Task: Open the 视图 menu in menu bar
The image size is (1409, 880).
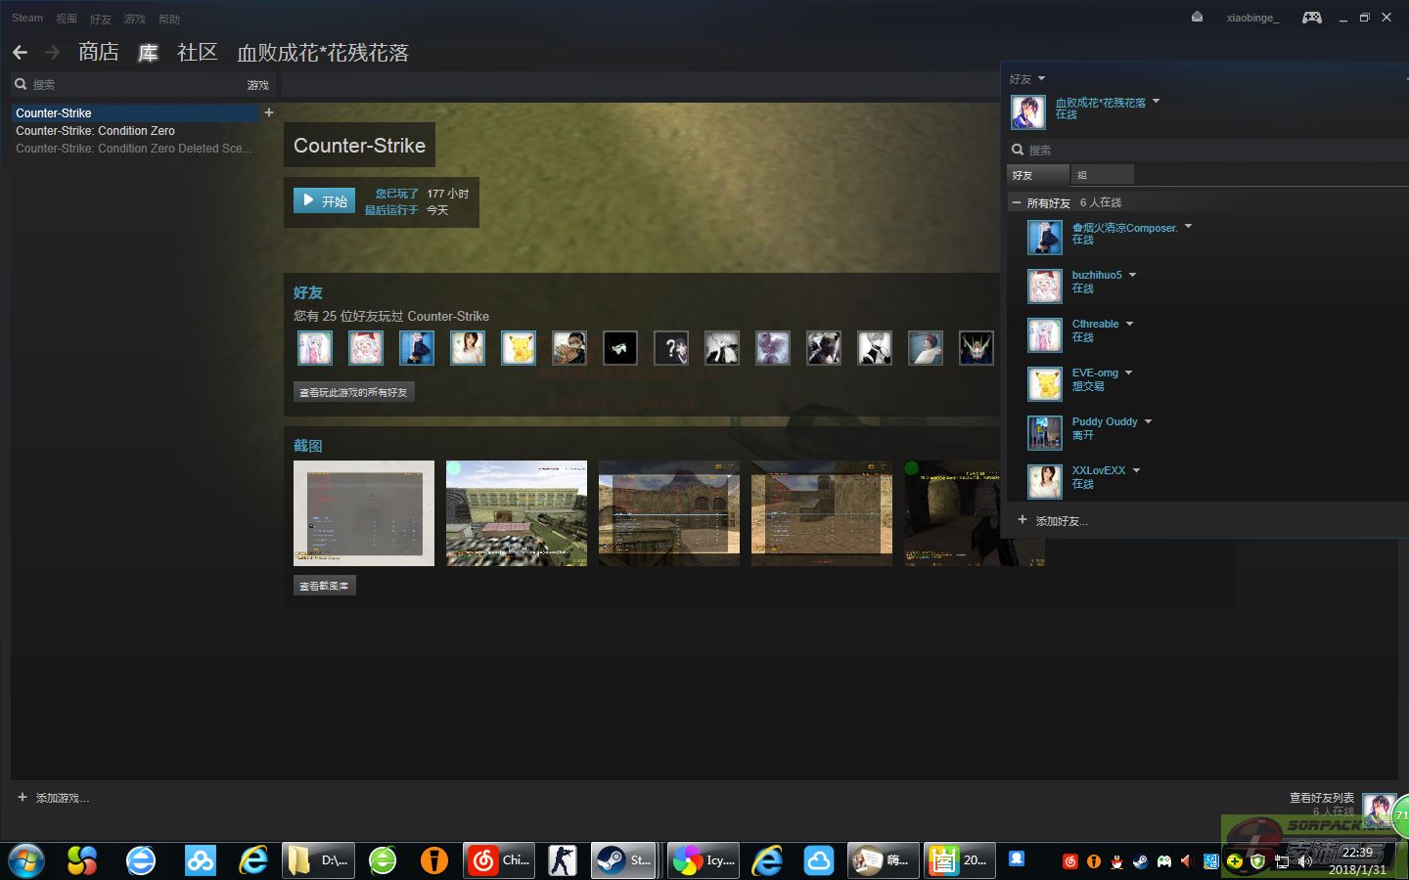Action: click(x=67, y=19)
